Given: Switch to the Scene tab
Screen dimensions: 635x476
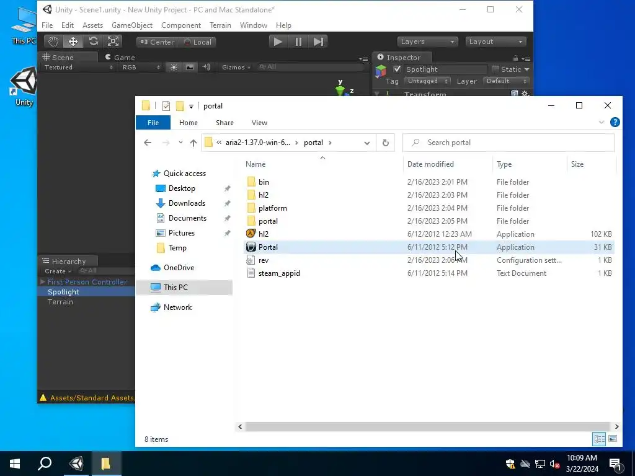Looking at the screenshot, I should click(x=68, y=57).
